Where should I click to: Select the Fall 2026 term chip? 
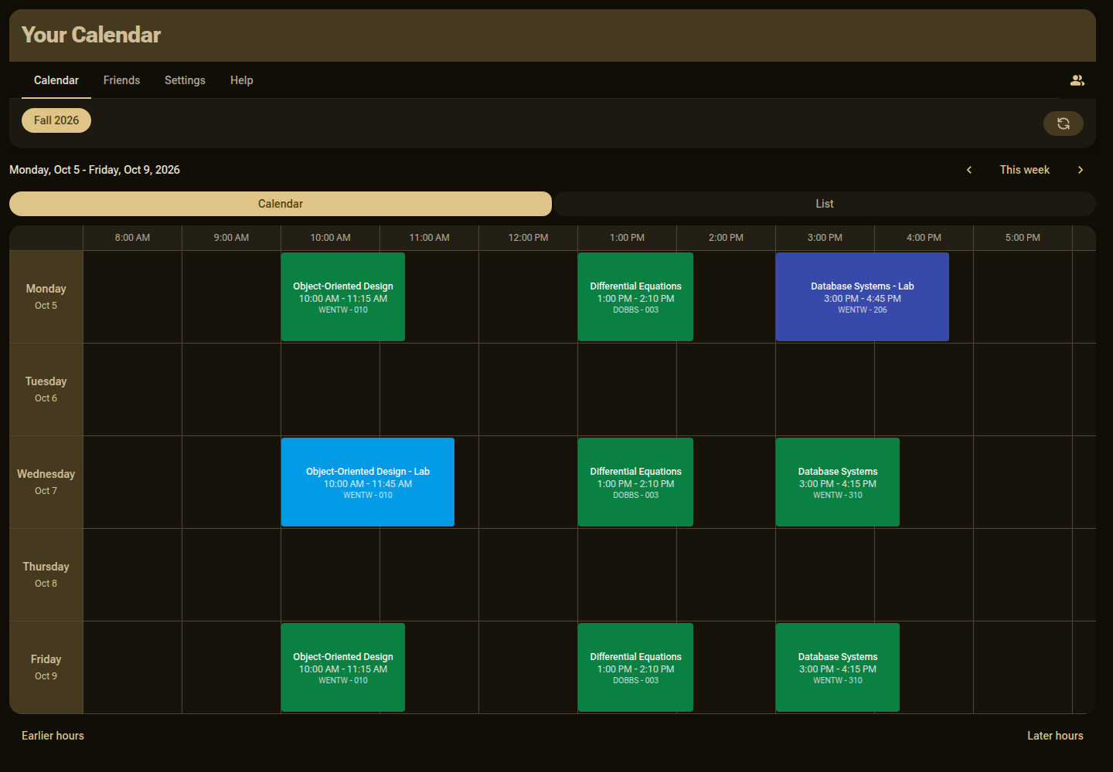click(56, 120)
